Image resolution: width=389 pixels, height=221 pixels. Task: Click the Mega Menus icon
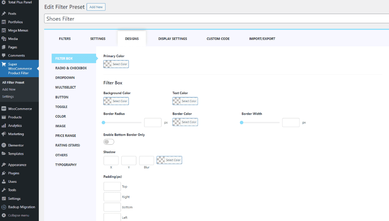4,30
